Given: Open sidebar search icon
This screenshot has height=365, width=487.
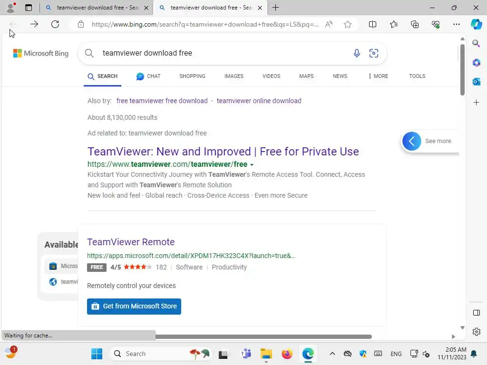Looking at the screenshot, I should pos(476,43).
